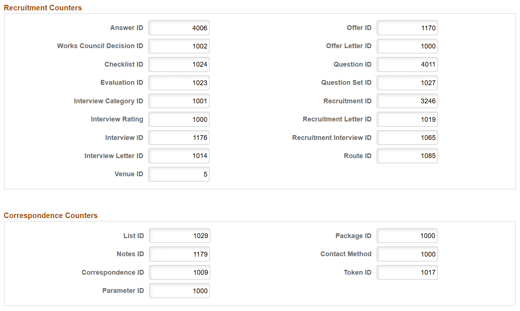Select the Evaluation ID value 1023
Image resolution: width=520 pixels, height=311 pixels.
pyautogui.click(x=179, y=83)
